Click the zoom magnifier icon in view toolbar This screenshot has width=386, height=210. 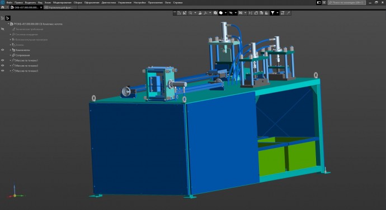click(x=190, y=13)
